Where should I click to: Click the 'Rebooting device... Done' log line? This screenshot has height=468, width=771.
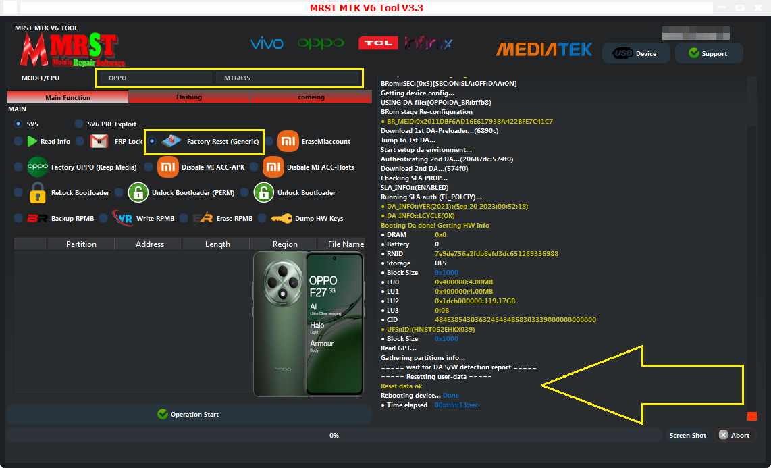tap(419, 395)
